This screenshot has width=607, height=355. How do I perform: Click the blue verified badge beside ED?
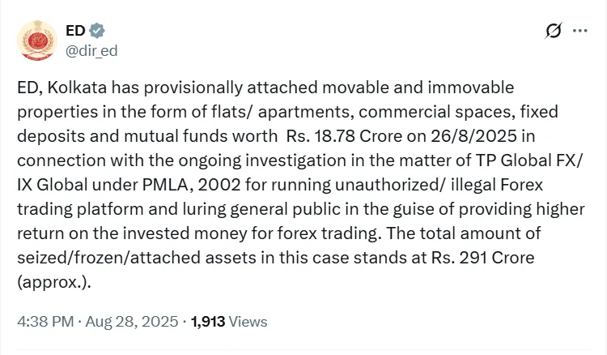click(x=97, y=31)
